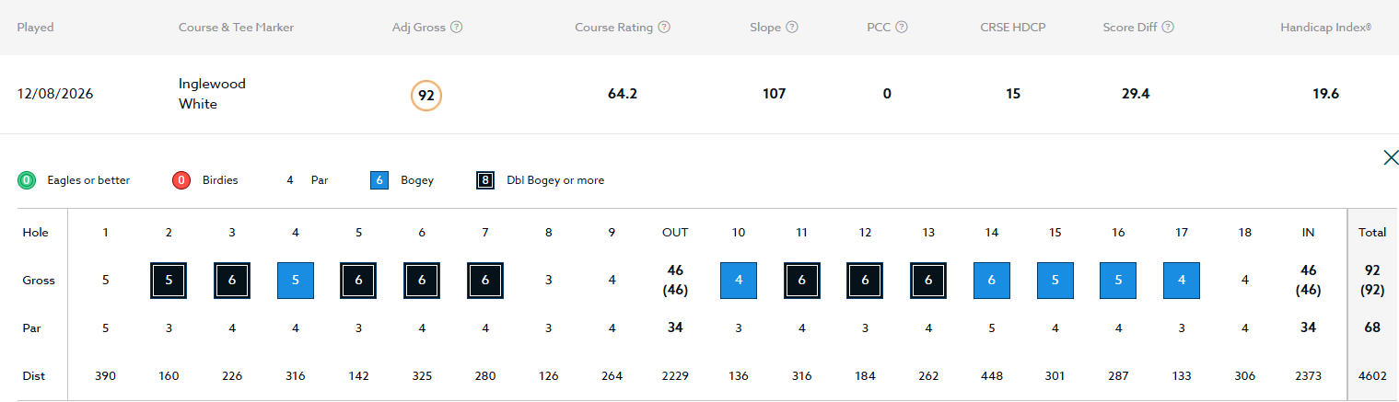The width and height of the screenshot is (1399, 402).
Task: Click the Slope question mark icon
Action: (x=792, y=28)
